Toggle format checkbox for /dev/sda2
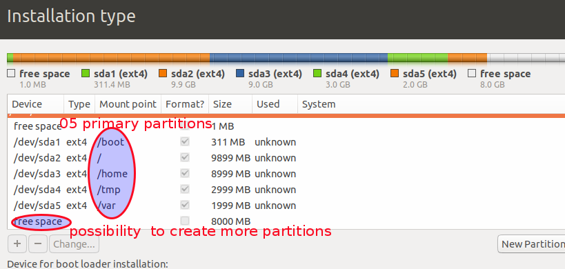Screen dimensions: 565x269 click(x=185, y=158)
